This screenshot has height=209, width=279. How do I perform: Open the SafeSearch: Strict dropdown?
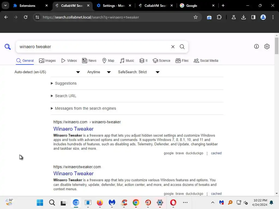click(x=139, y=72)
